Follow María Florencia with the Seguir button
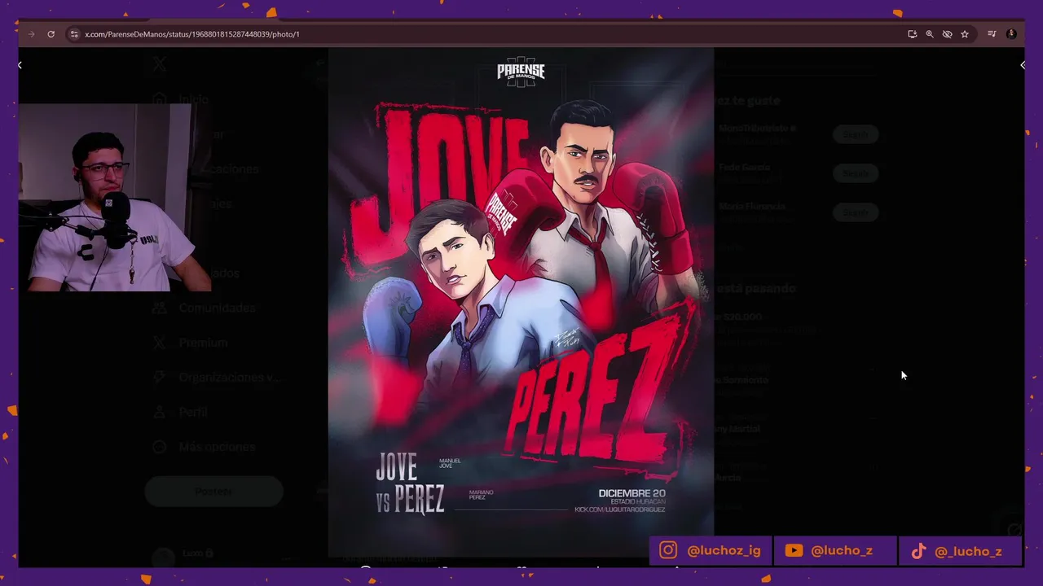 click(856, 212)
